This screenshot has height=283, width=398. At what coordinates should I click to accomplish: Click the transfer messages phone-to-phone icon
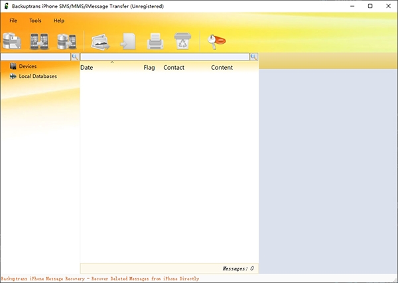(x=39, y=41)
